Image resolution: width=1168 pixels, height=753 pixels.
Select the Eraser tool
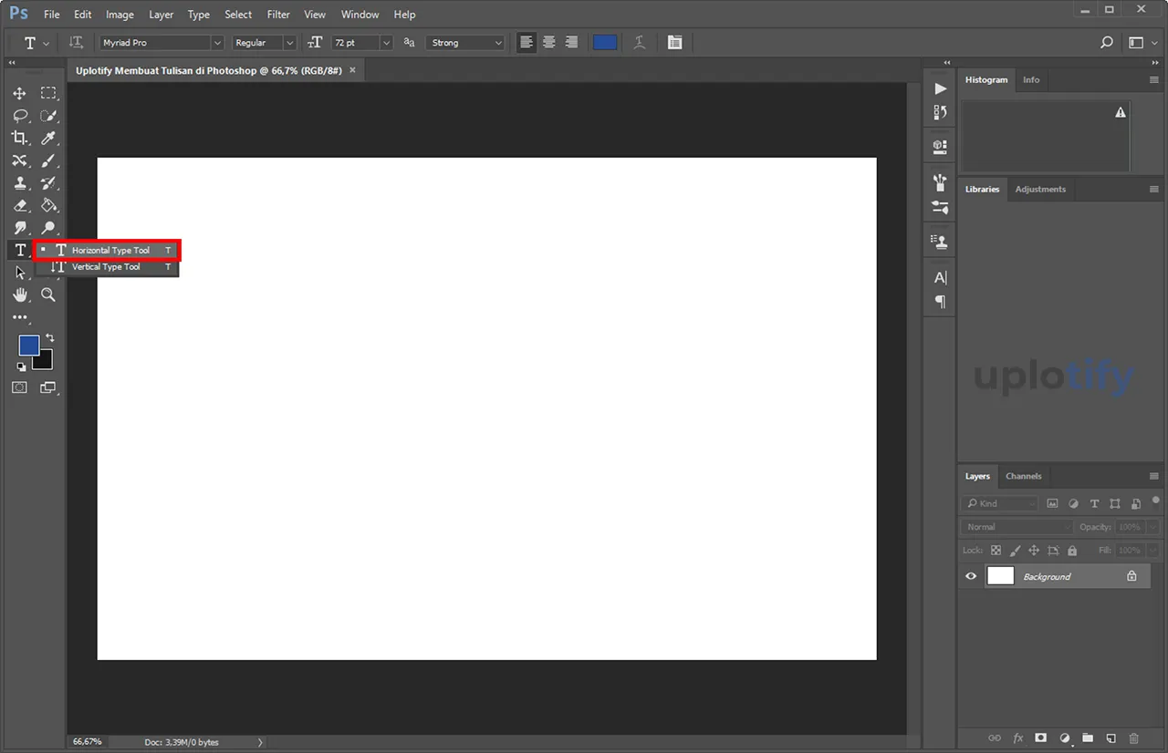pos(19,206)
